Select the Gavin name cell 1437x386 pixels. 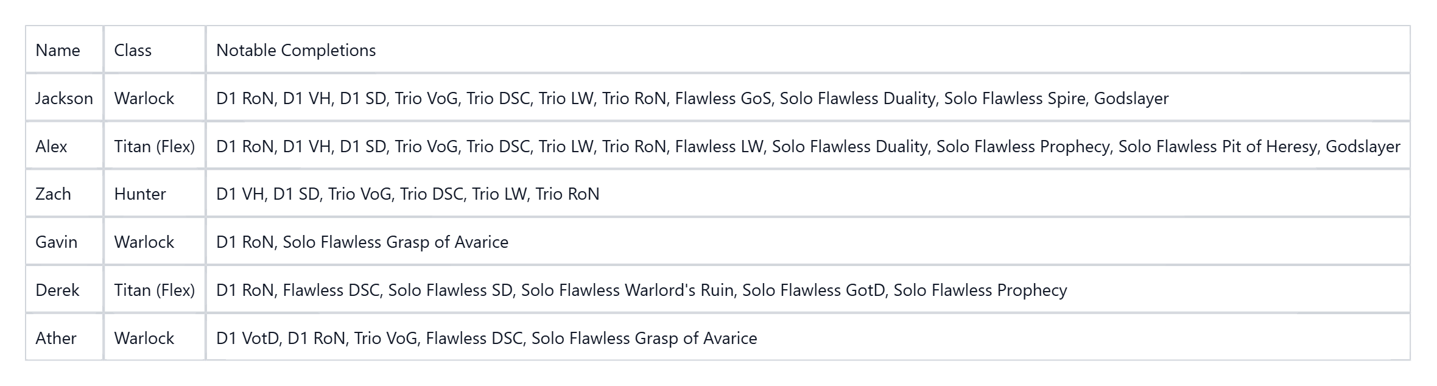(56, 242)
